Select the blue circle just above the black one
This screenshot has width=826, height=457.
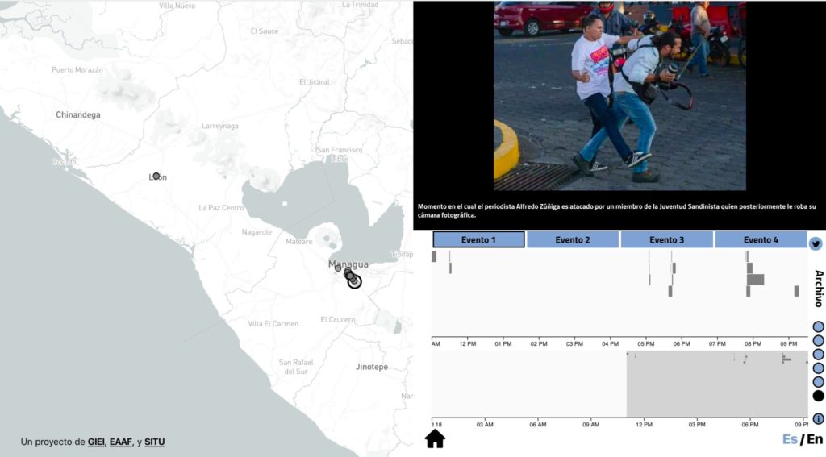point(818,381)
